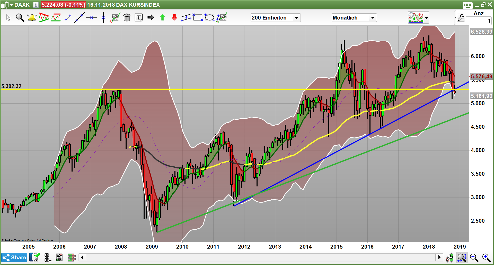Image resolution: width=494 pixels, height=265 pixels.
Task: Add an indicator with the indicators button
Action: pyautogui.click(x=416, y=17)
